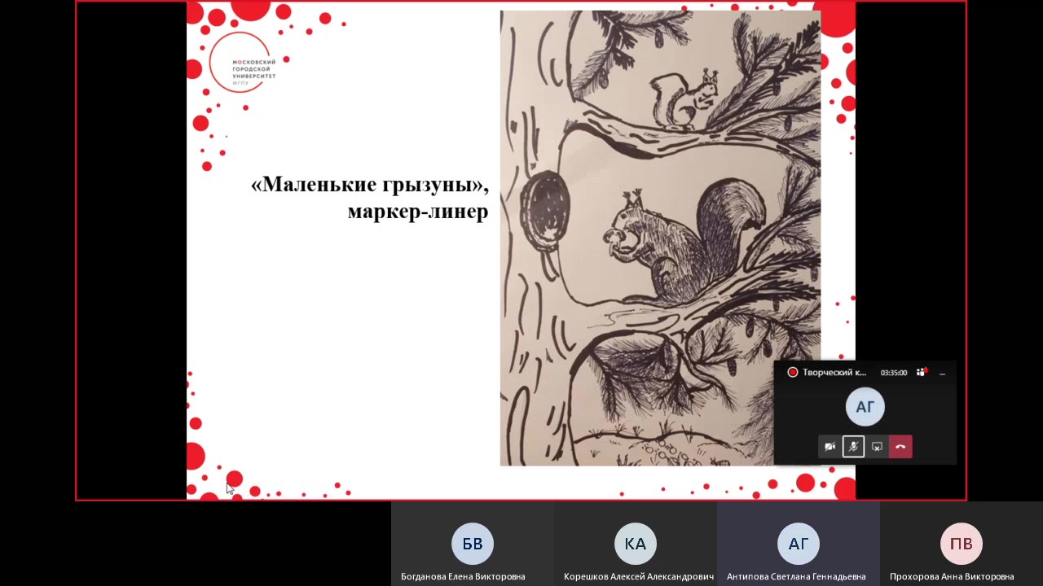Click participant name Прохорова Анна Викторовна
This screenshot has width=1043, height=586.
(952, 576)
